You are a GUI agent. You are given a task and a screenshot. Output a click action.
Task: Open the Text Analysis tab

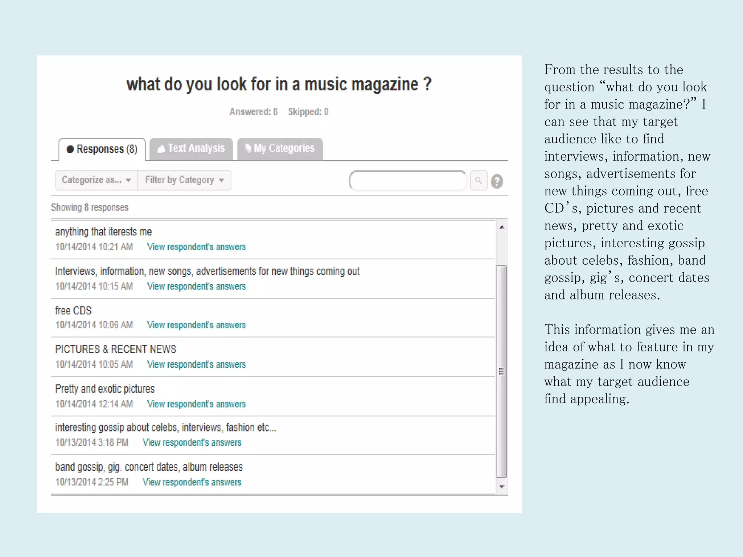tap(192, 149)
